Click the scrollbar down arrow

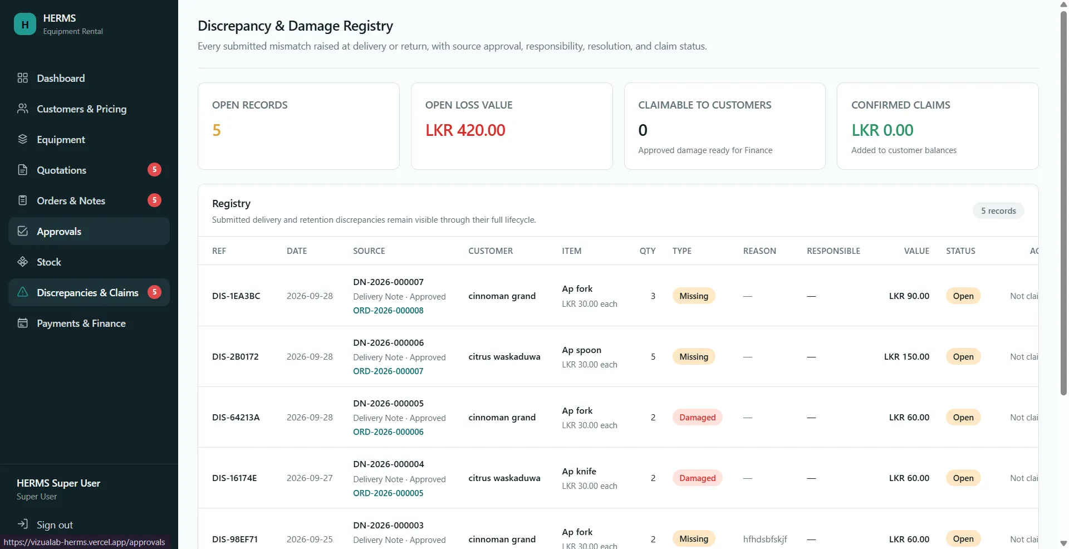[1063, 543]
